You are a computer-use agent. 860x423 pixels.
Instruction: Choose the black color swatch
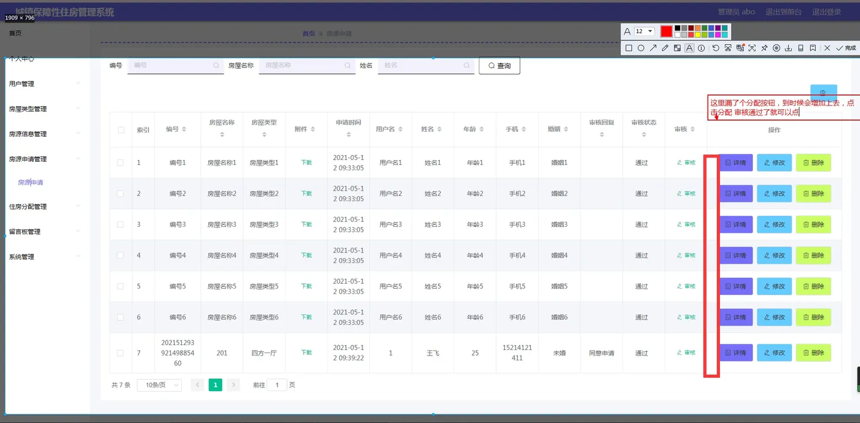pos(678,28)
